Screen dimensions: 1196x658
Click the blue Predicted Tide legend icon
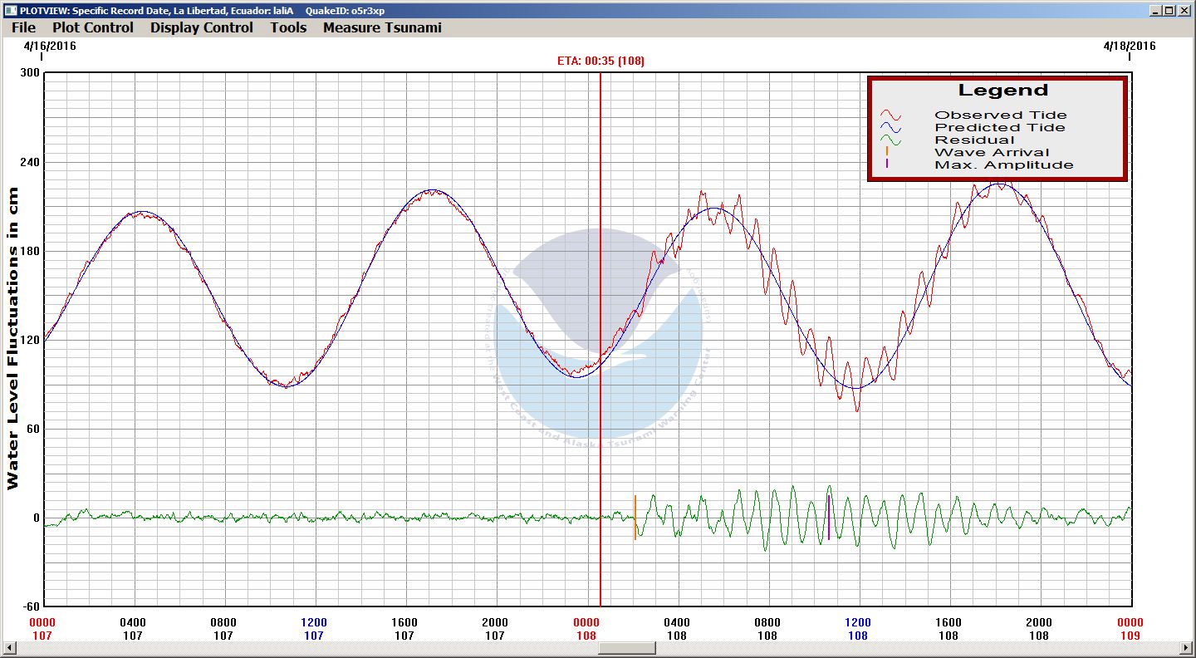890,128
